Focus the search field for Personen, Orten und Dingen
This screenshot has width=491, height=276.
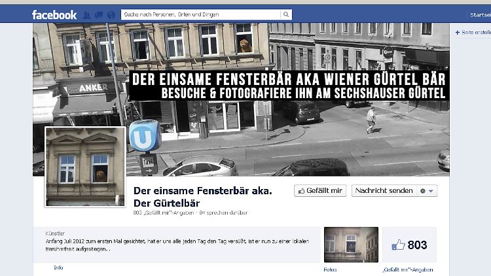tap(201, 14)
